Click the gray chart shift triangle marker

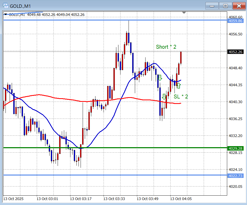[x=184, y=13]
